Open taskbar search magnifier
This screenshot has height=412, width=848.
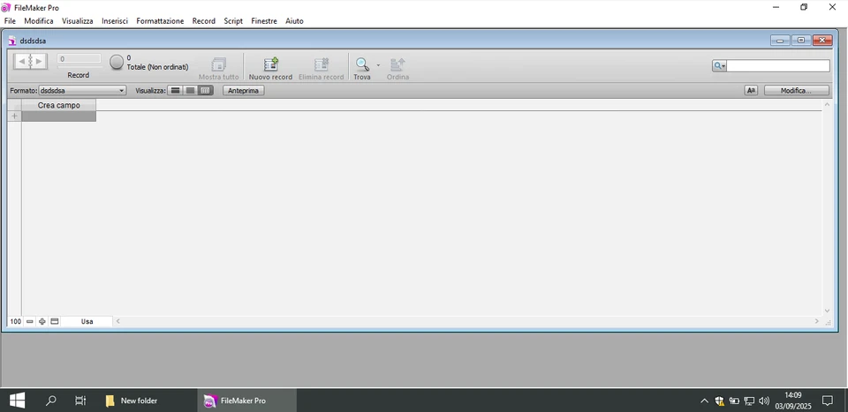pos(51,401)
